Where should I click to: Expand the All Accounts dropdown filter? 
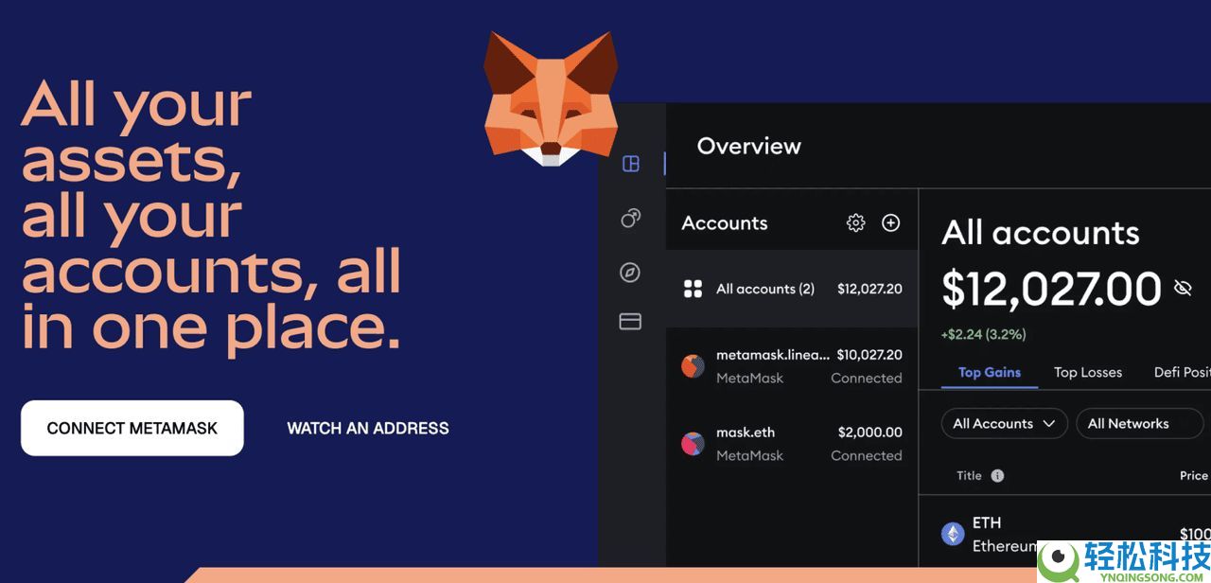coord(1004,423)
